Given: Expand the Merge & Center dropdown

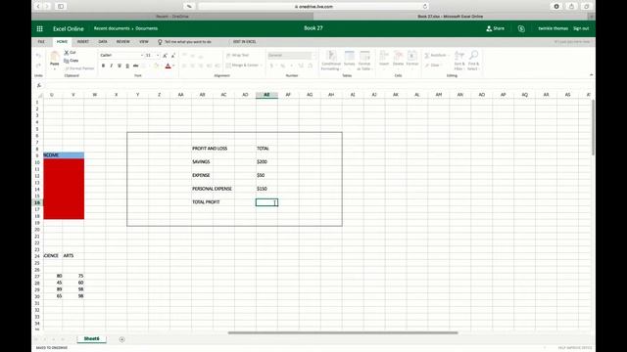Looking at the screenshot, I should (262, 66).
